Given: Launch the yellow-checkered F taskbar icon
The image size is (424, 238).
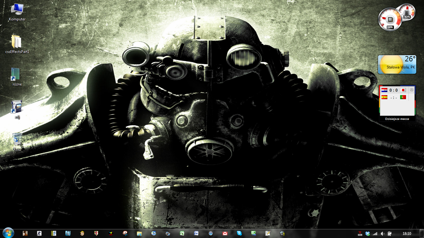Looking at the screenshot, I should click(53, 233).
